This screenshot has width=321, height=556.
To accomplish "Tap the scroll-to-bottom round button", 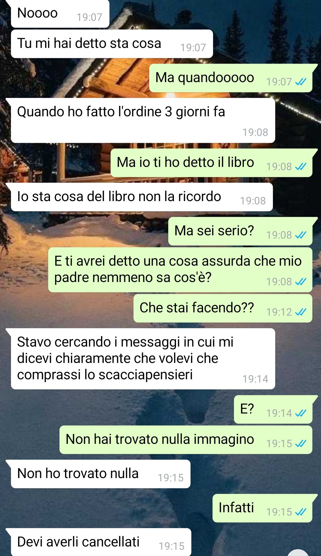I will tap(298, 553).
